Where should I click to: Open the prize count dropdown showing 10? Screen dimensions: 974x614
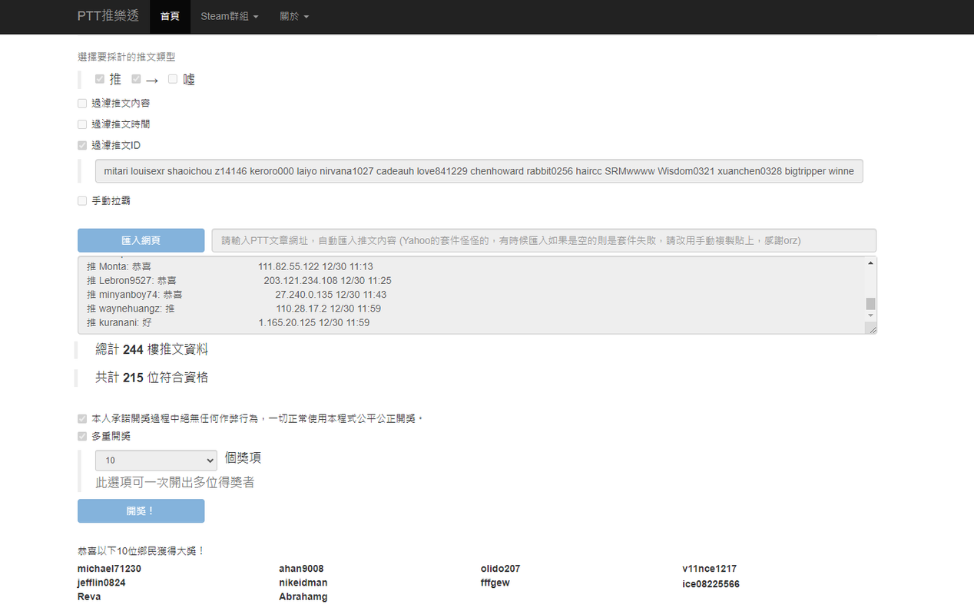point(156,460)
